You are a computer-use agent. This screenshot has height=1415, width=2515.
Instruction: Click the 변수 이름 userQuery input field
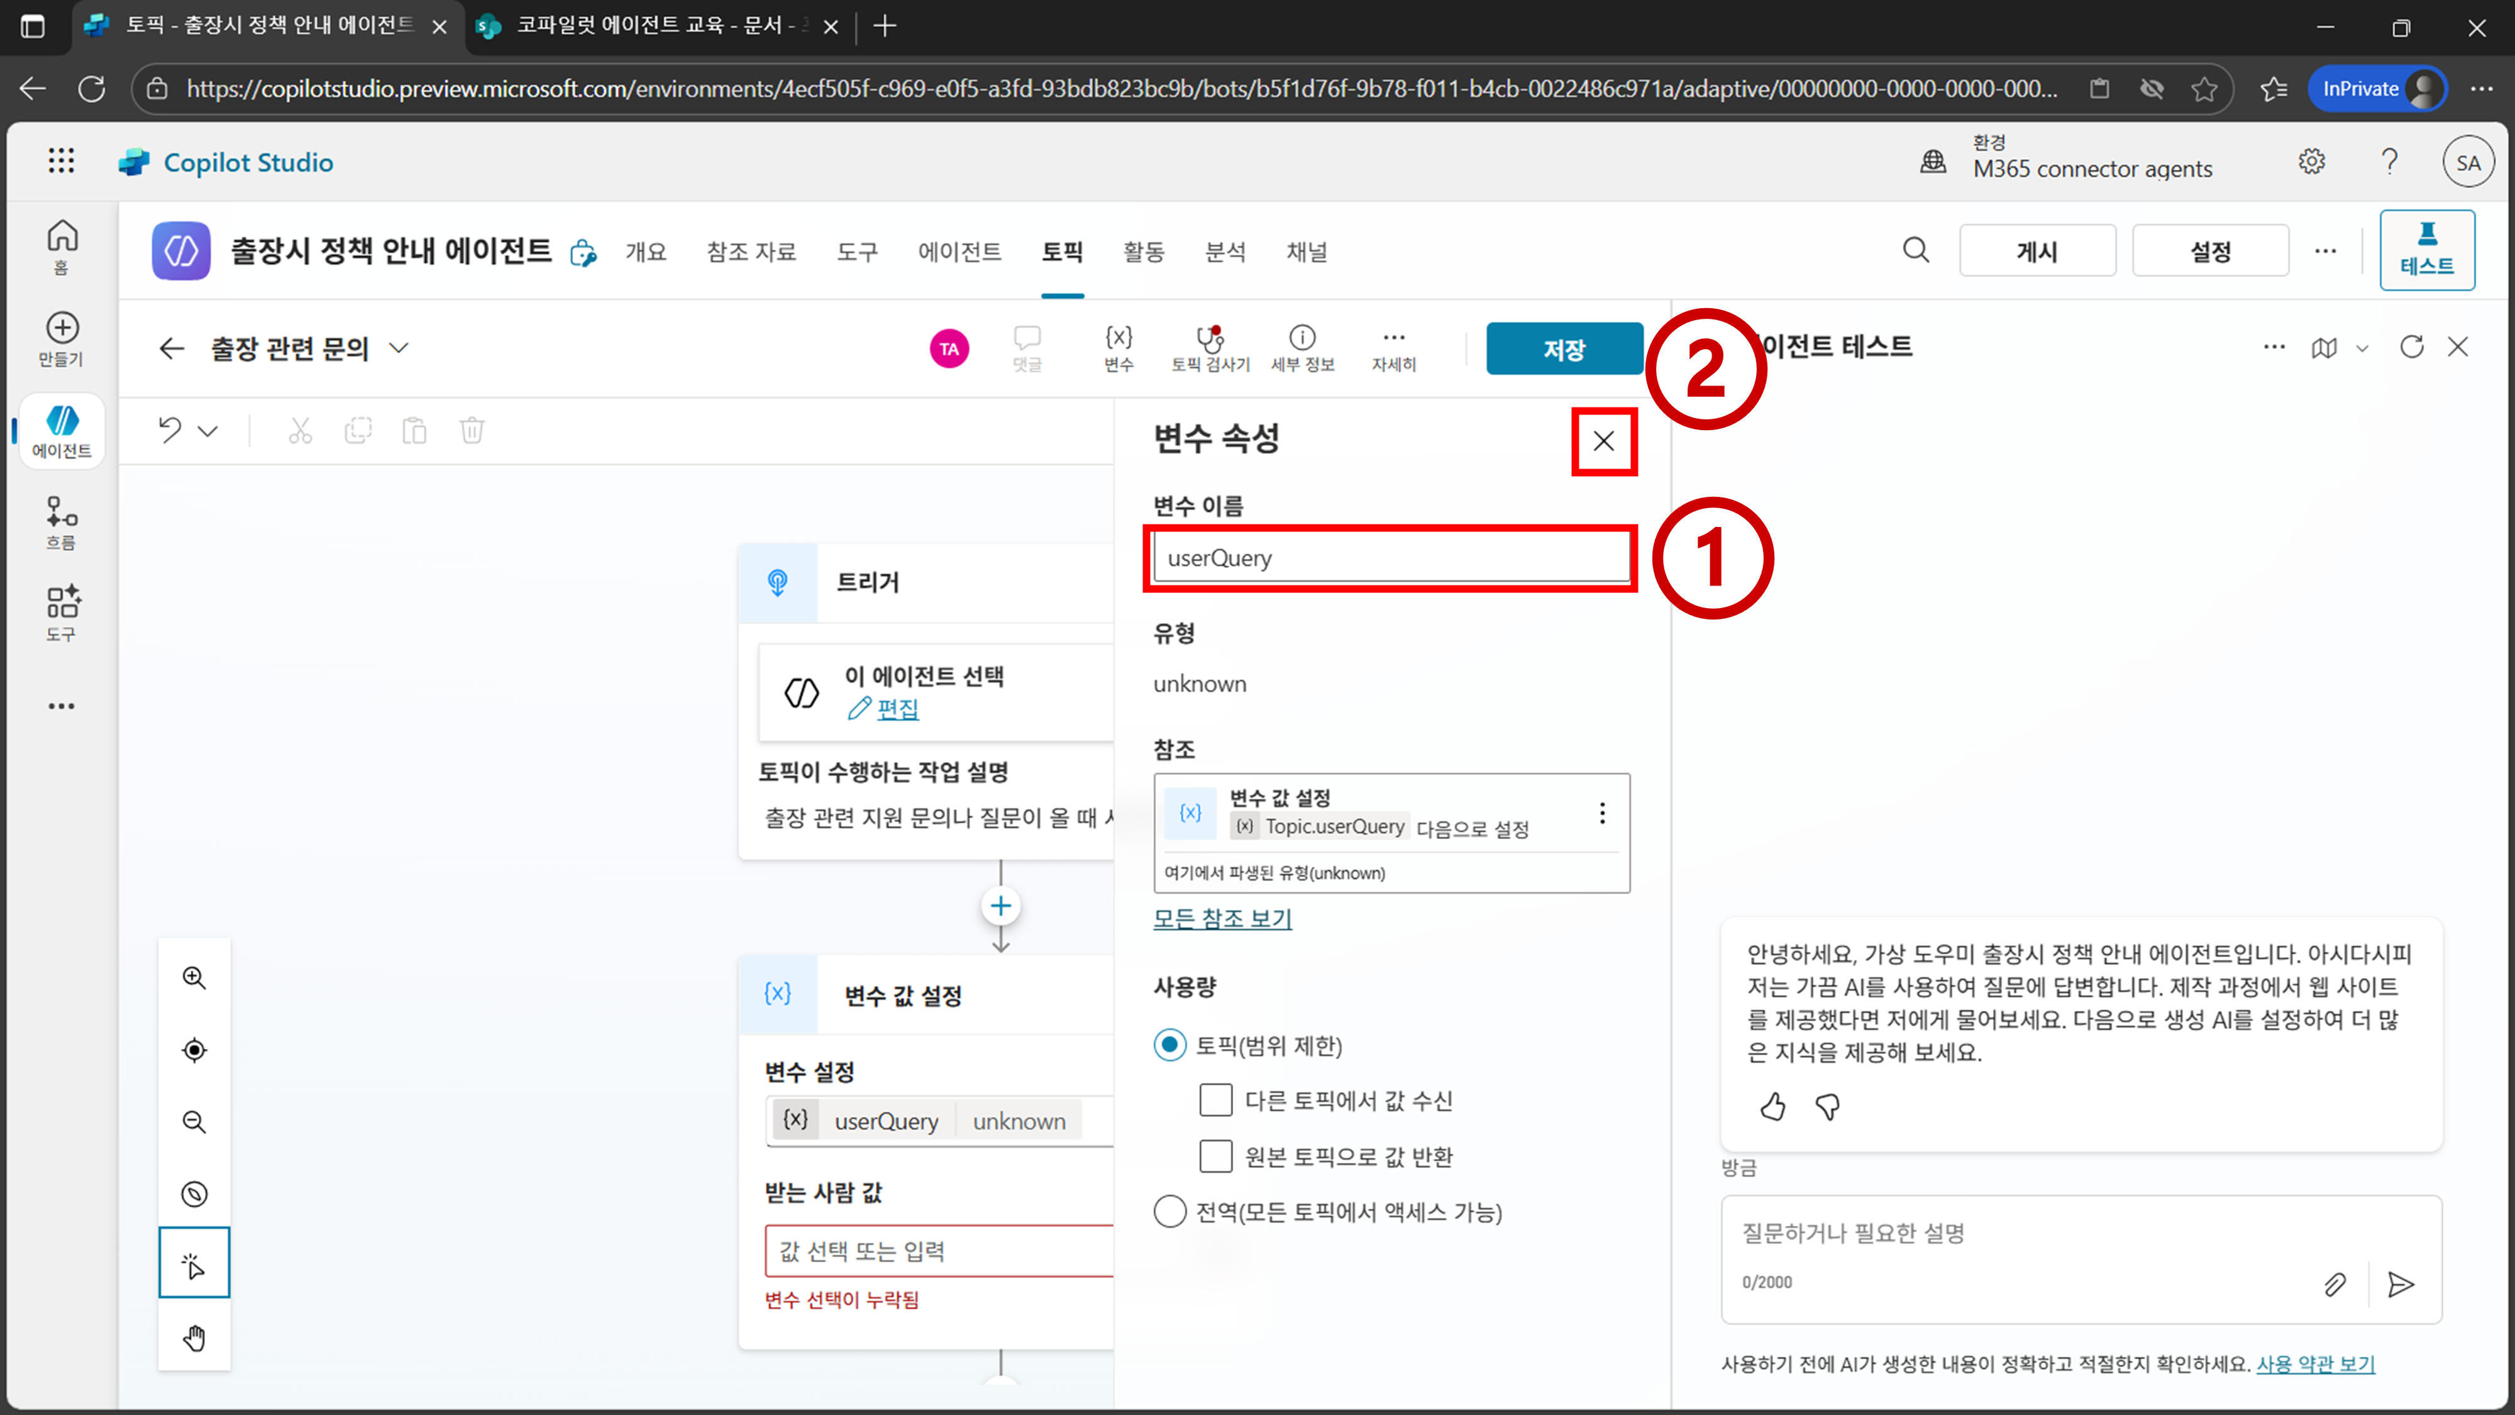click(x=1390, y=558)
